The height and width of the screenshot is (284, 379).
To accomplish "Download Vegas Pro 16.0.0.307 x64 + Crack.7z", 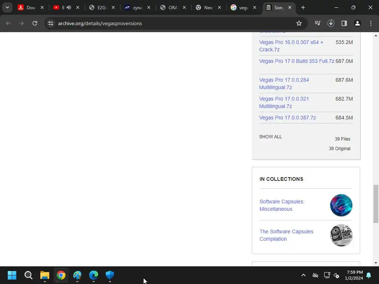I will coord(291,46).
